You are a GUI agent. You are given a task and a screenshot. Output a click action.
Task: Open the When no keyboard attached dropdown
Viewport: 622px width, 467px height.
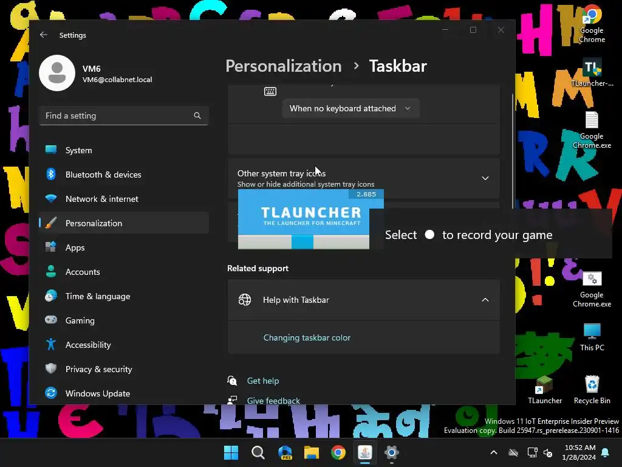pos(350,108)
